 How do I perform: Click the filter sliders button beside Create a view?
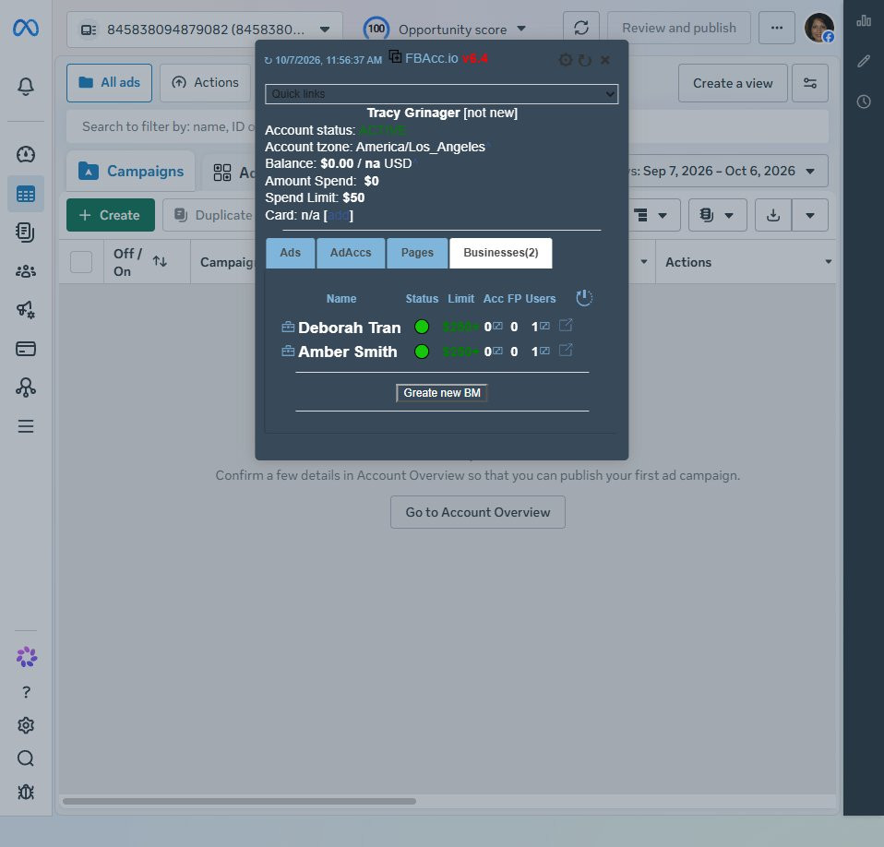click(810, 83)
